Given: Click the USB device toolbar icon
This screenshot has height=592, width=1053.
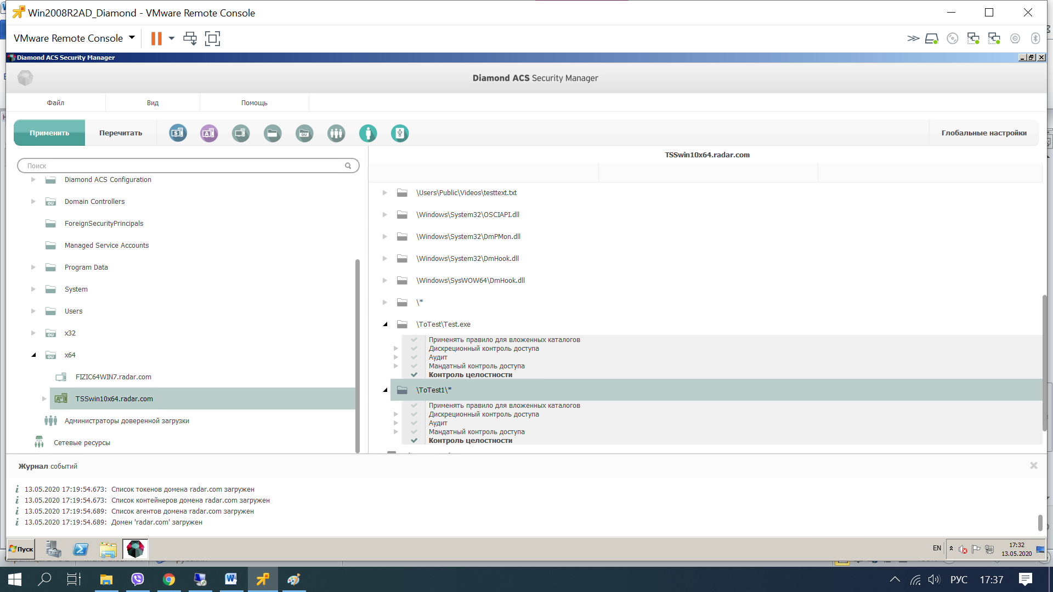Looking at the screenshot, I should [400, 133].
